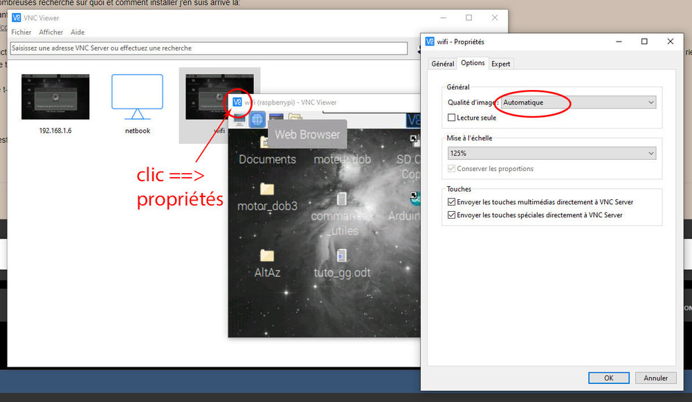692x402 pixels.
Task: Select the 192.168.1.6 connection thumbnail
Action: coord(55,97)
